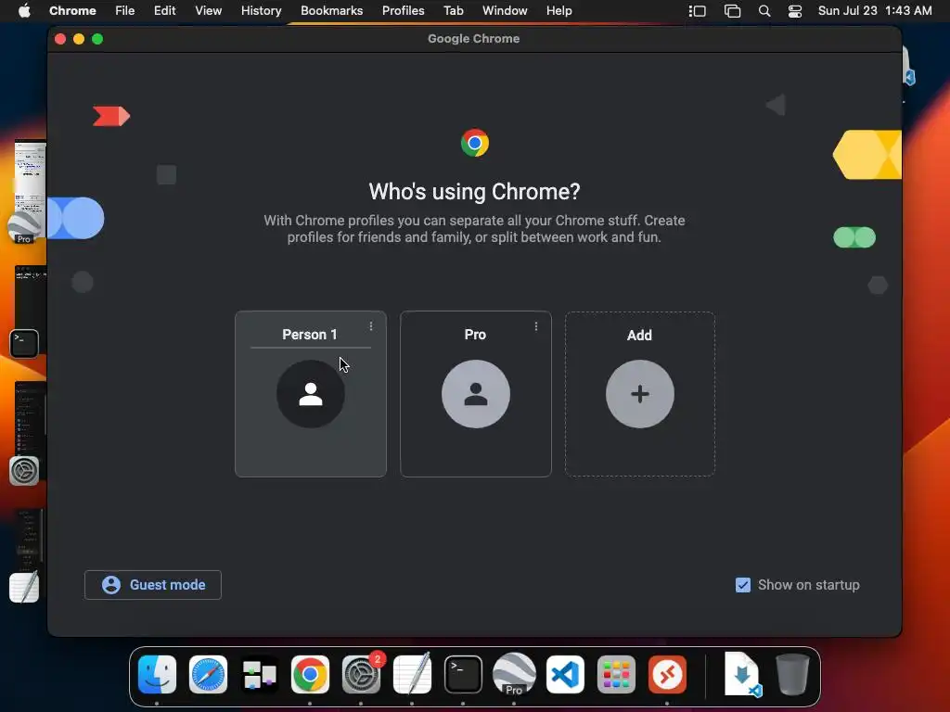Open Google Earth Pro from the Dock
The height and width of the screenshot is (712, 950).
click(514, 675)
